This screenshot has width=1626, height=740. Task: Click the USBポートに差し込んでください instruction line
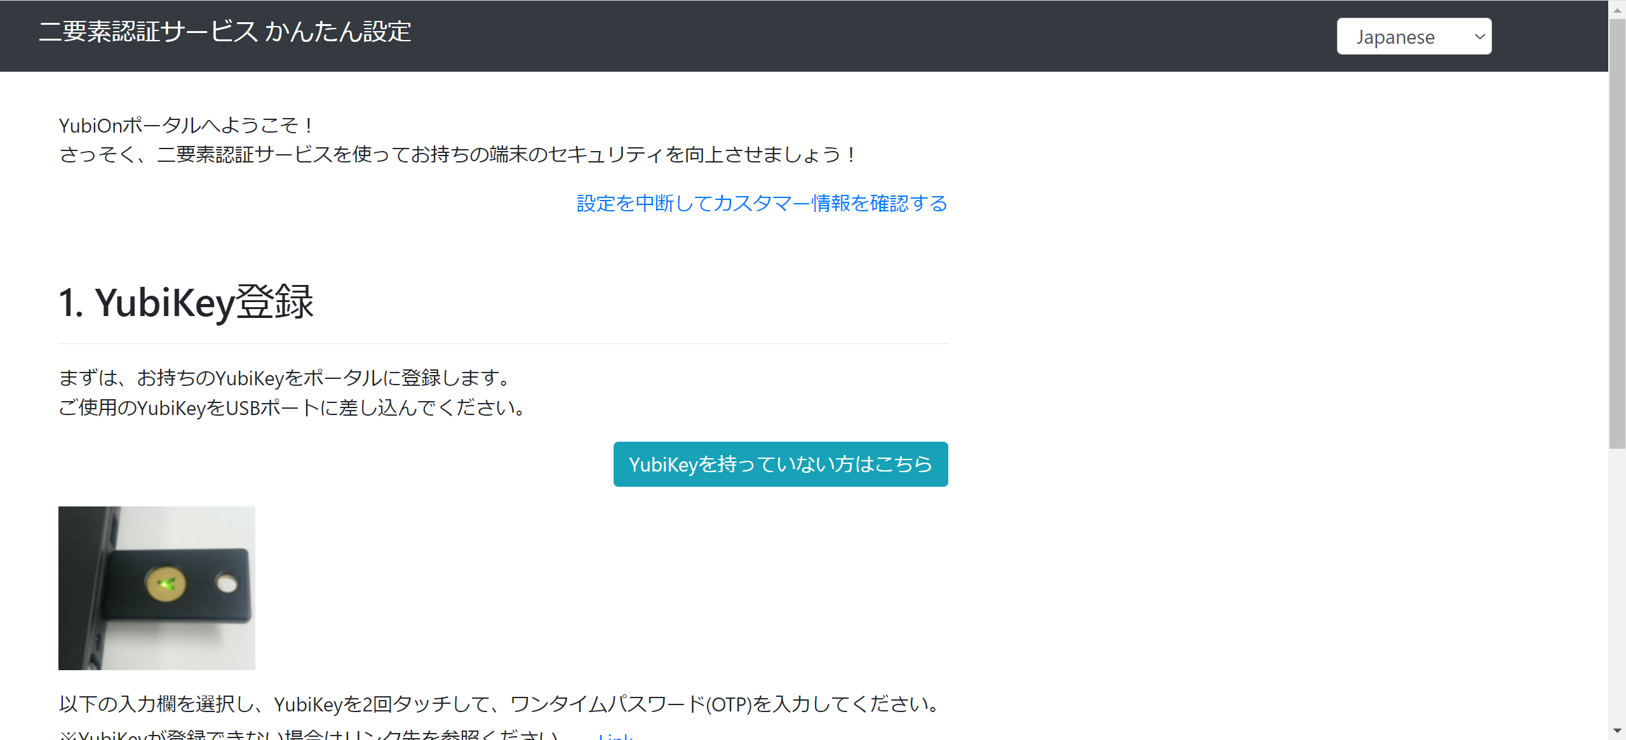coord(292,407)
